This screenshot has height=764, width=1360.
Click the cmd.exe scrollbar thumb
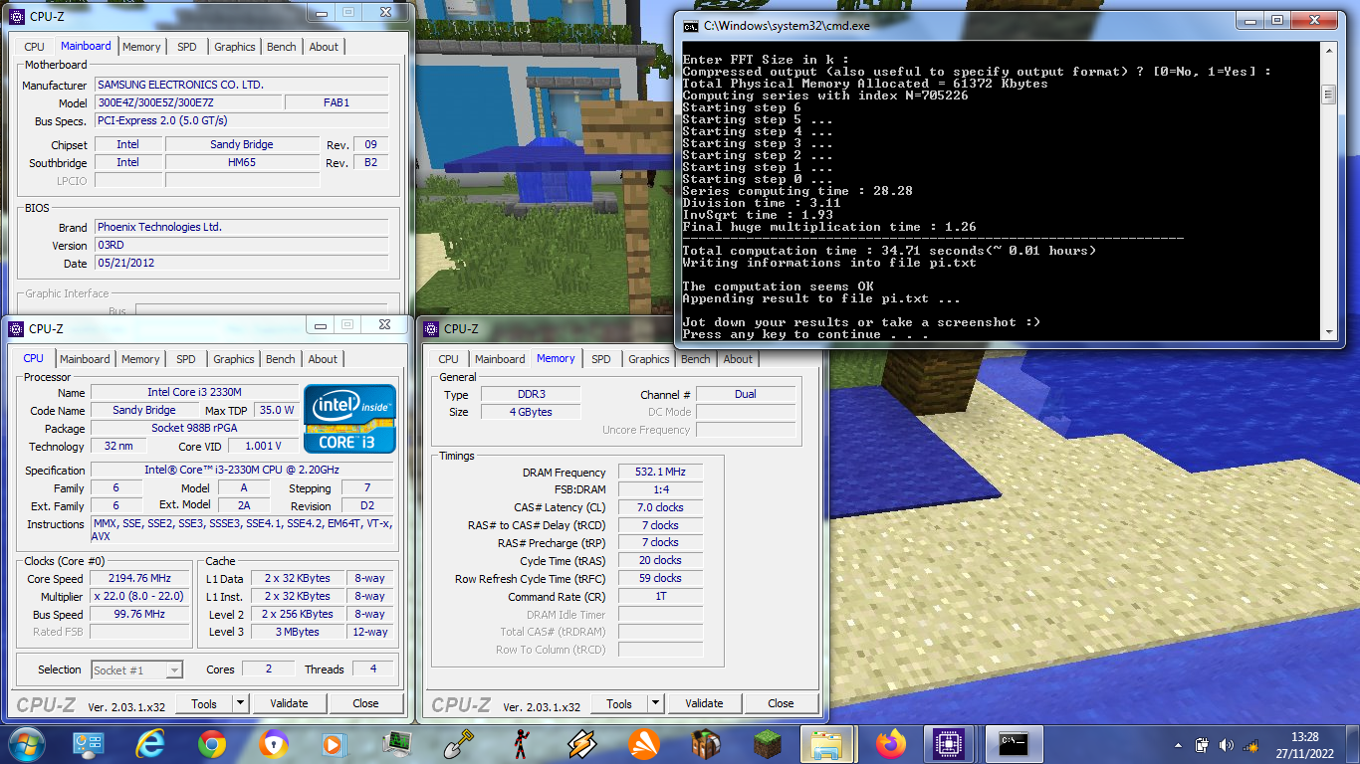click(x=1328, y=95)
